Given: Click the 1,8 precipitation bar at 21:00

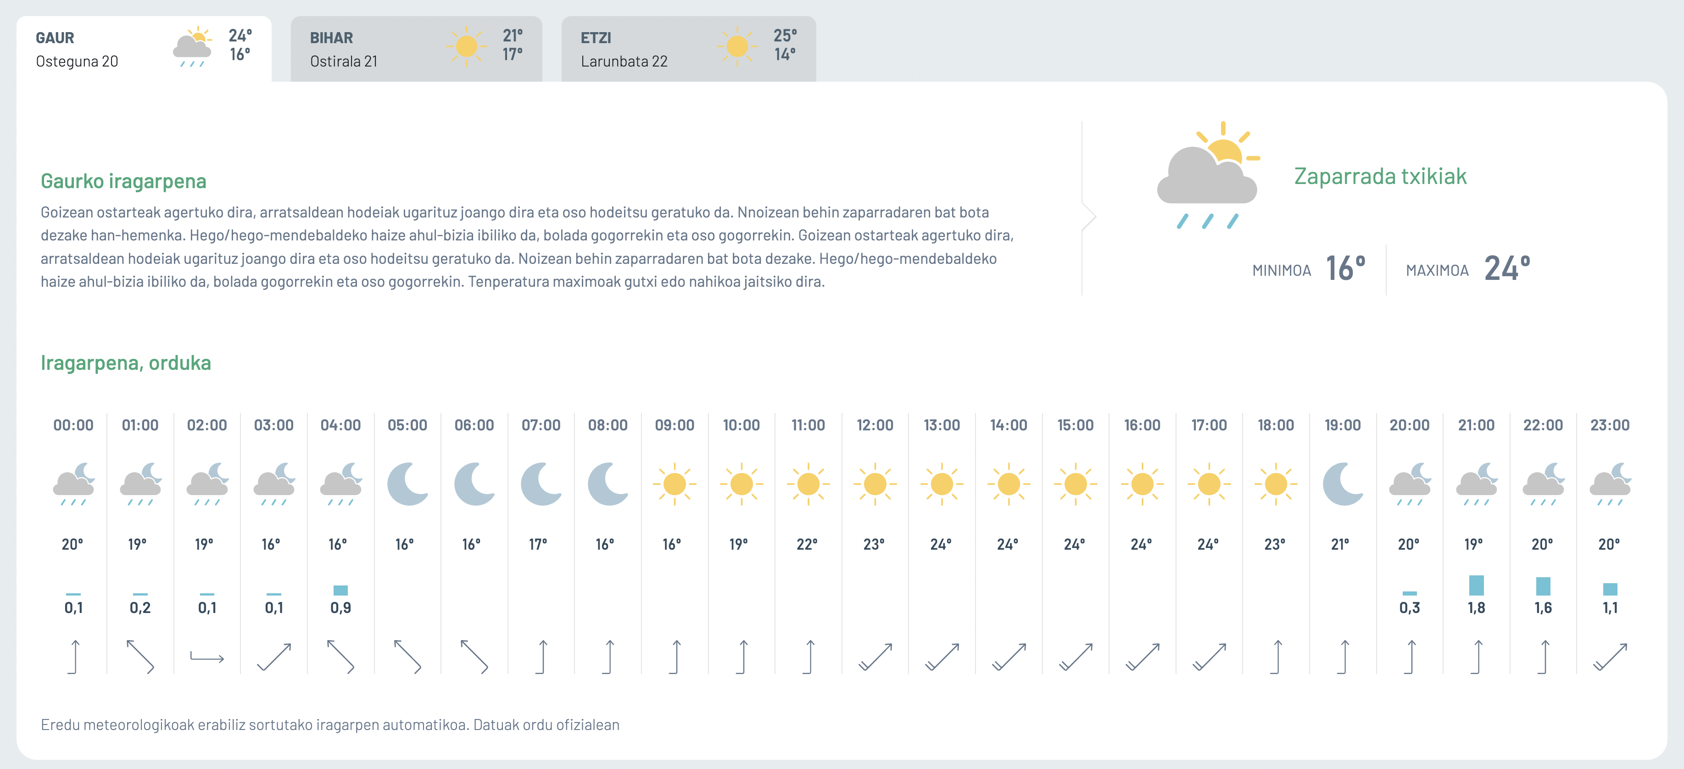Looking at the screenshot, I should (x=1476, y=585).
